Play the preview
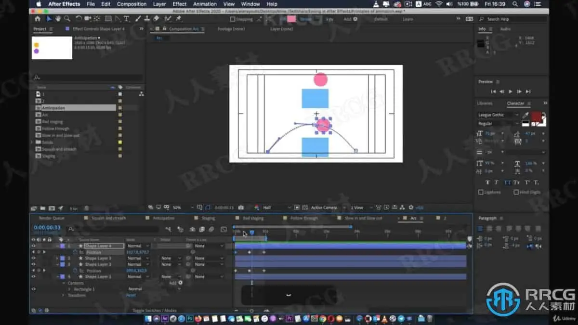Screen dimensions: 578x325 pyautogui.click(x=511, y=91)
